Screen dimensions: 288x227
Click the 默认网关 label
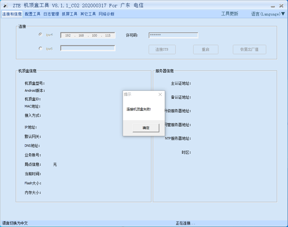(x=33, y=137)
